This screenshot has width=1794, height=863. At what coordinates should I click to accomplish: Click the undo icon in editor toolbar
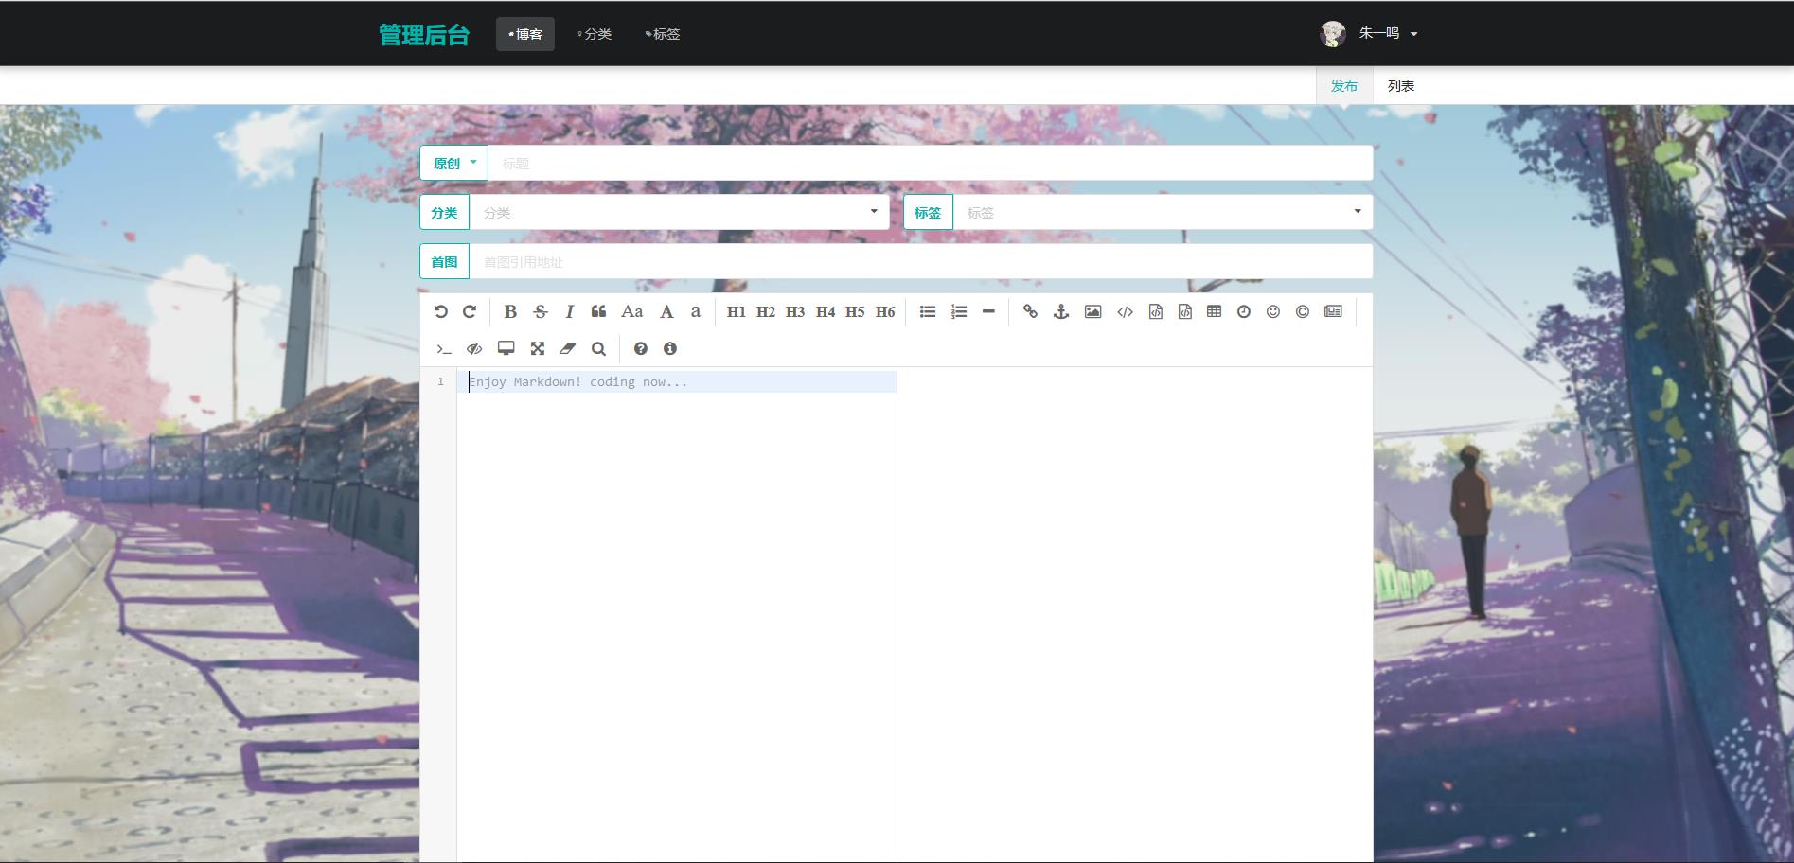pos(441,311)
